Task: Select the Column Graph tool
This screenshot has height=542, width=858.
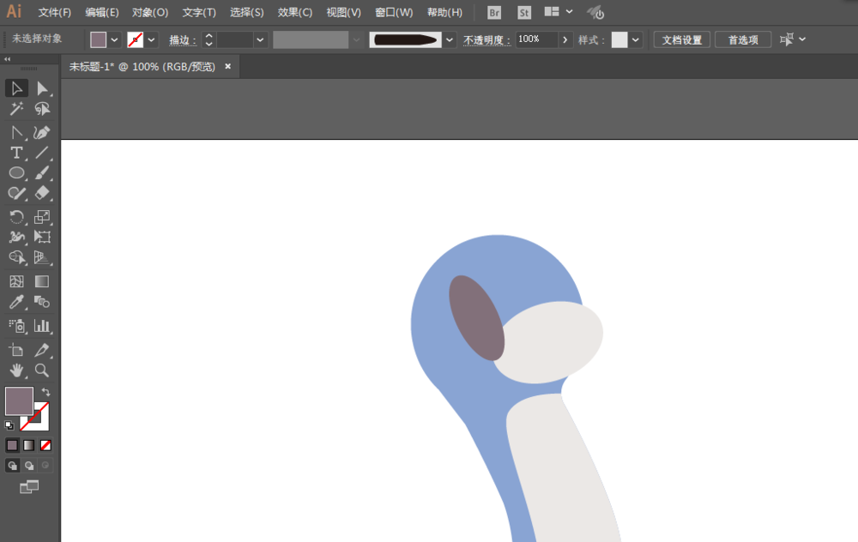Action: pyautogui.click(x=42, y=326)
